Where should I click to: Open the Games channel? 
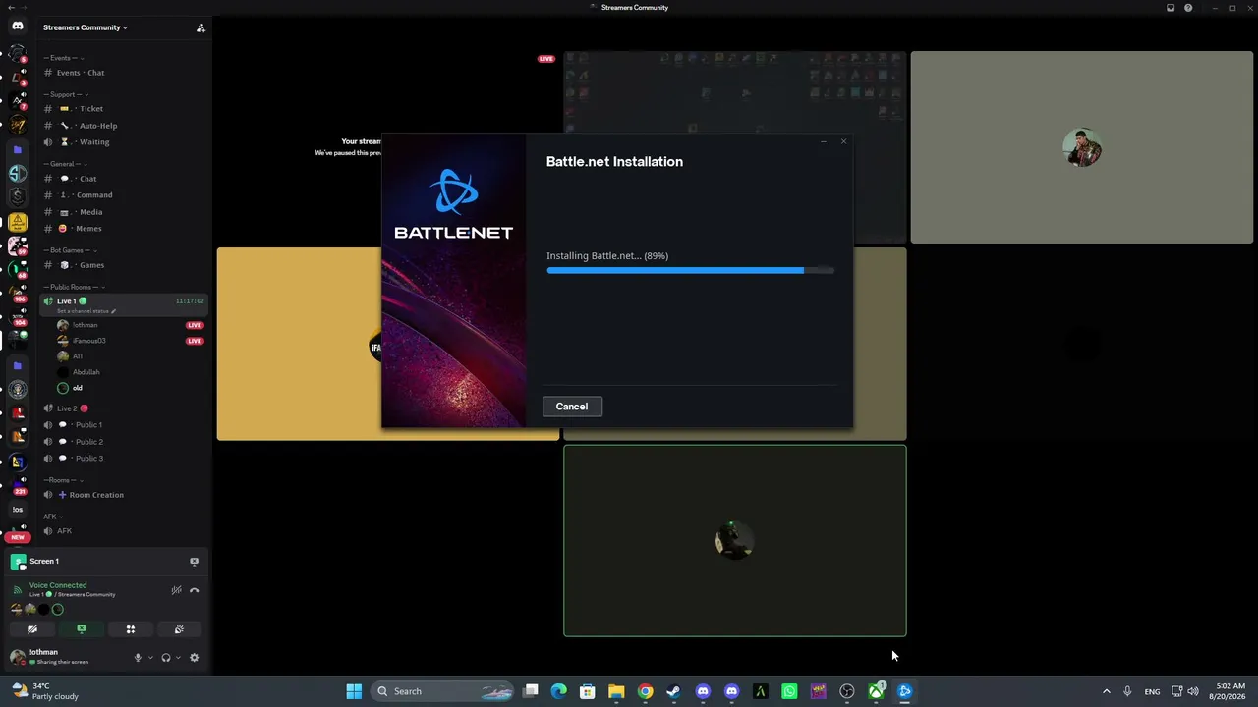coord(124,265)
